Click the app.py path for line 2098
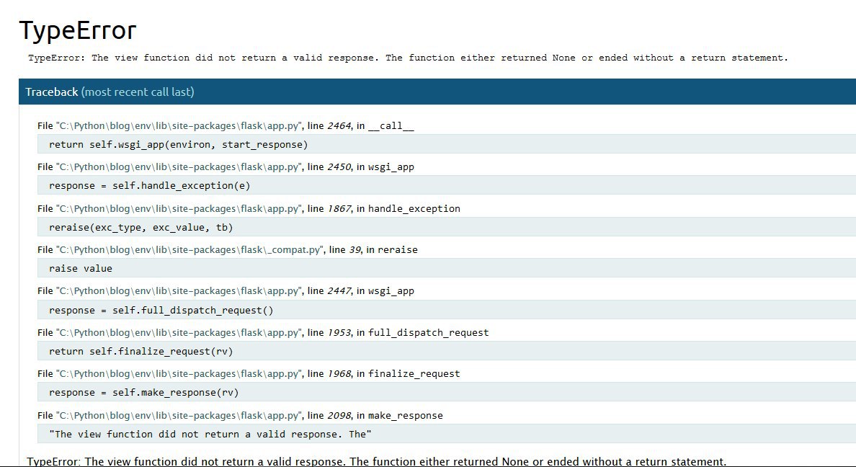 179,415
